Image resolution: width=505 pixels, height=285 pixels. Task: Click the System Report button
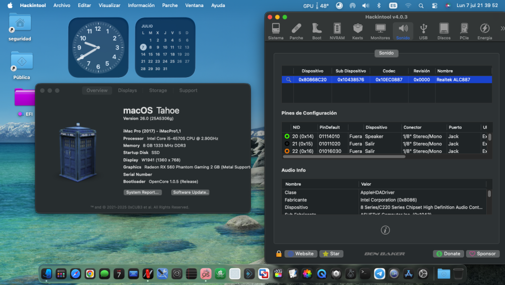143,192
